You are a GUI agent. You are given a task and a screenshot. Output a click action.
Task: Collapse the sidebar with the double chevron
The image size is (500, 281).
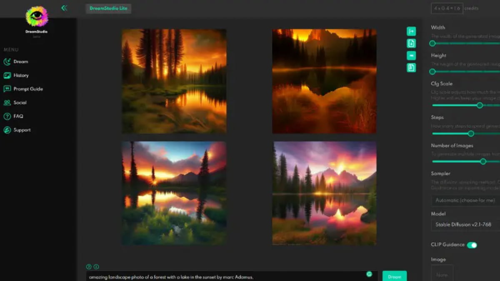(x=64, y=8)
